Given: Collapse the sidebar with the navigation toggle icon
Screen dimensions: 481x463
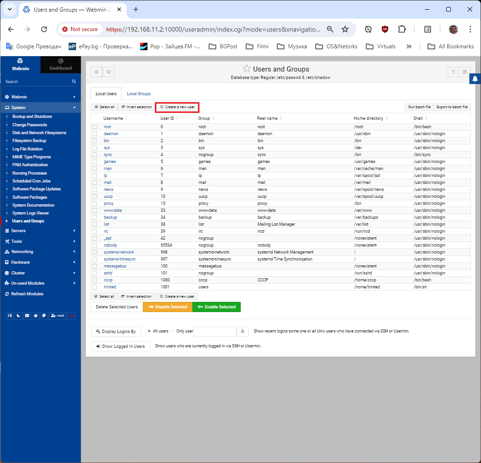Looking at the screenshot, I should 10,316.
